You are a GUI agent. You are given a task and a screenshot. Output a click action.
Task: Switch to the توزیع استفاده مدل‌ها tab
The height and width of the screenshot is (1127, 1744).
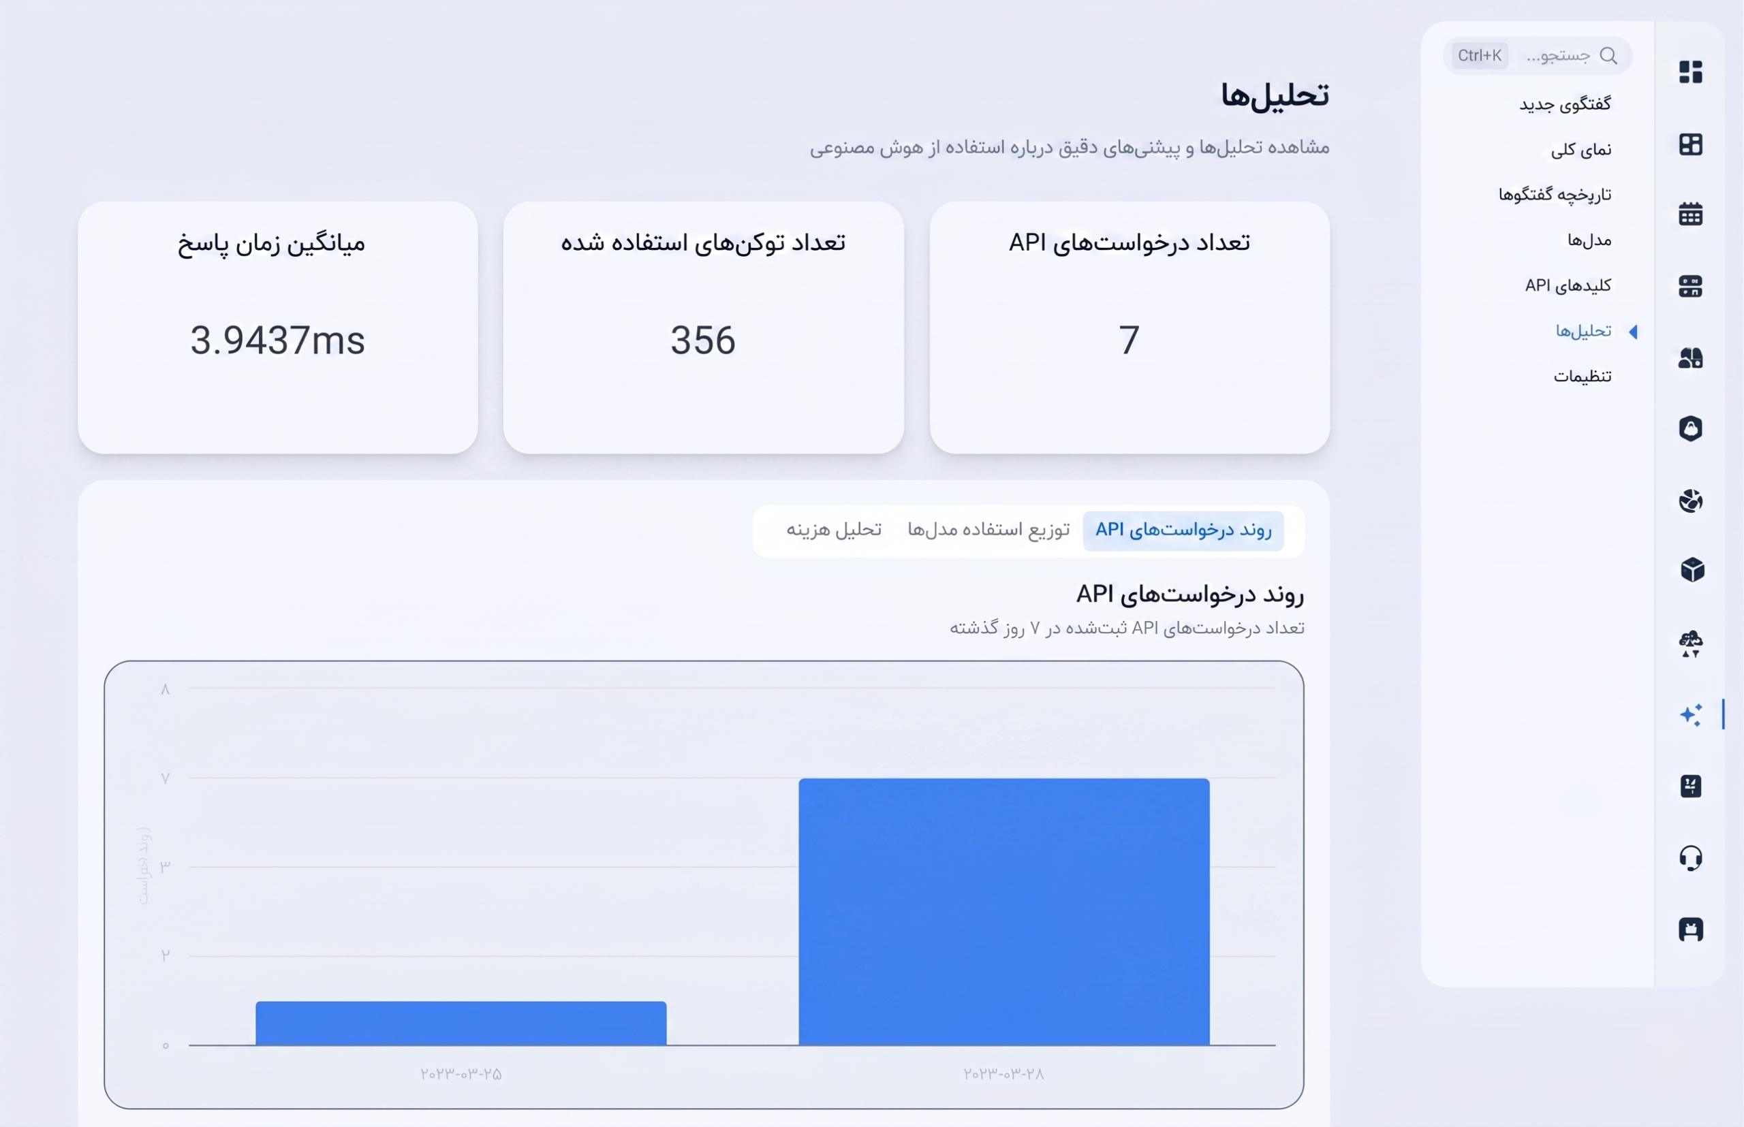coord(988,529)
